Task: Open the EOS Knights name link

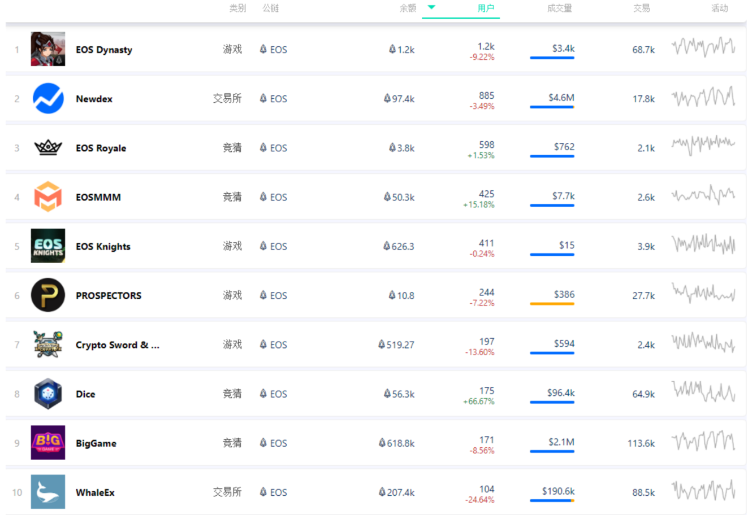Action: [x=103, y=246]
